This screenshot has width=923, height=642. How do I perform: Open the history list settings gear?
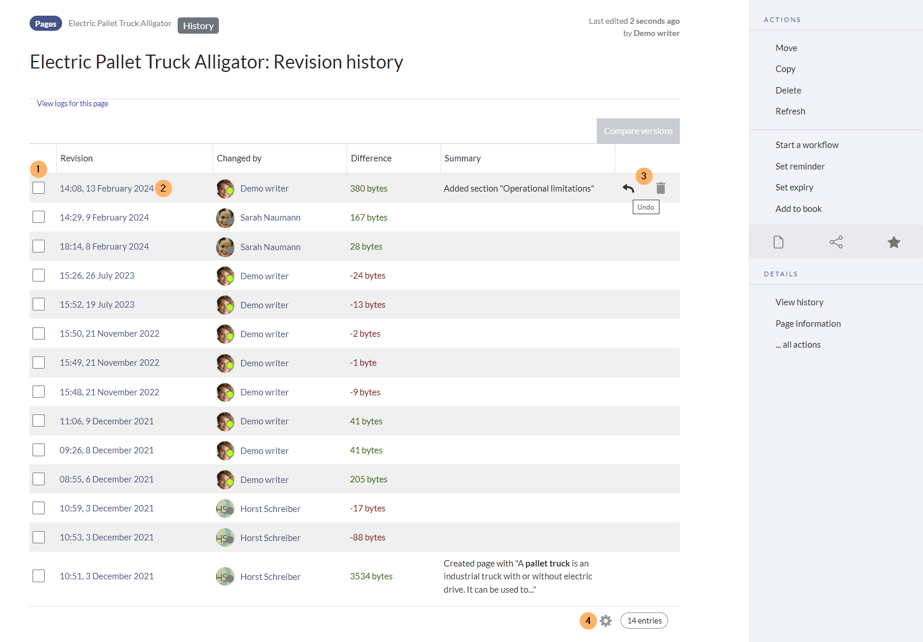[x=605, y=621]
